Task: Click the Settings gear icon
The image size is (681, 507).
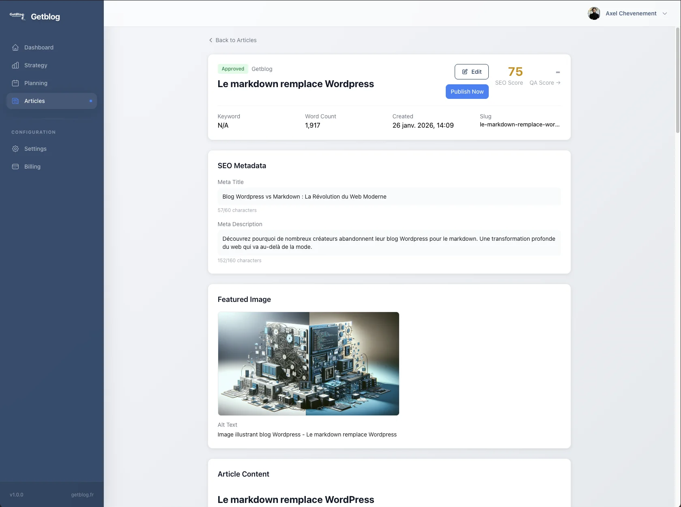Action: (x=15, y=149)
